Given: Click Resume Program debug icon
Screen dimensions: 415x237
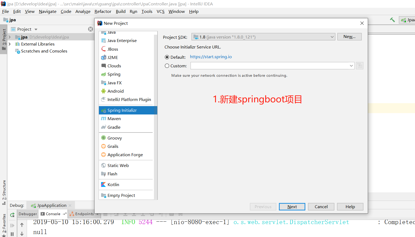Looking at the screenshot, I should pyautogui.click(x=12, y=225).
